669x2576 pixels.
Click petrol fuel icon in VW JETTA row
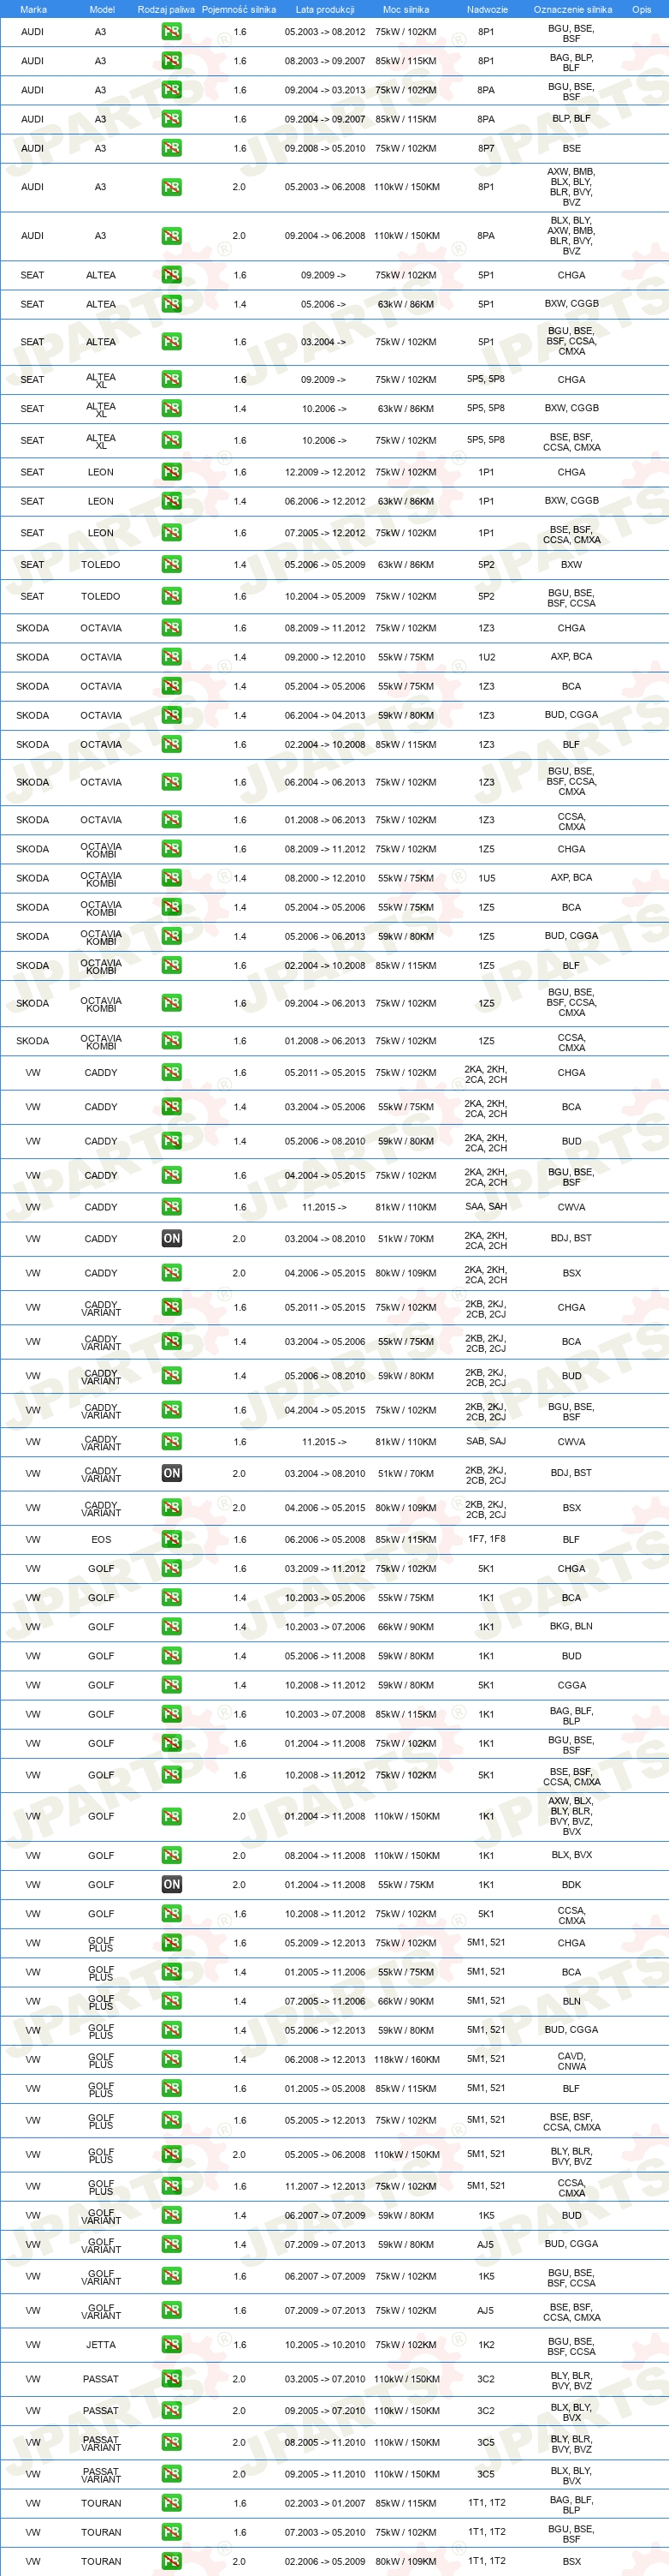tap(172, 2344)
